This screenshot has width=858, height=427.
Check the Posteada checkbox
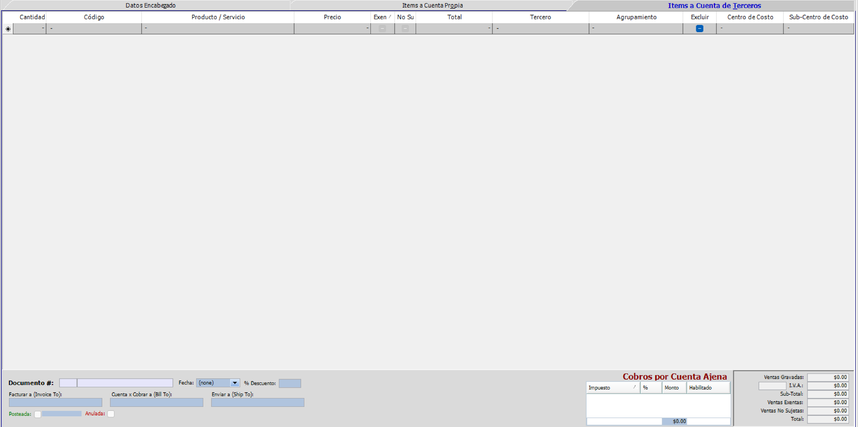click(38, 414)
